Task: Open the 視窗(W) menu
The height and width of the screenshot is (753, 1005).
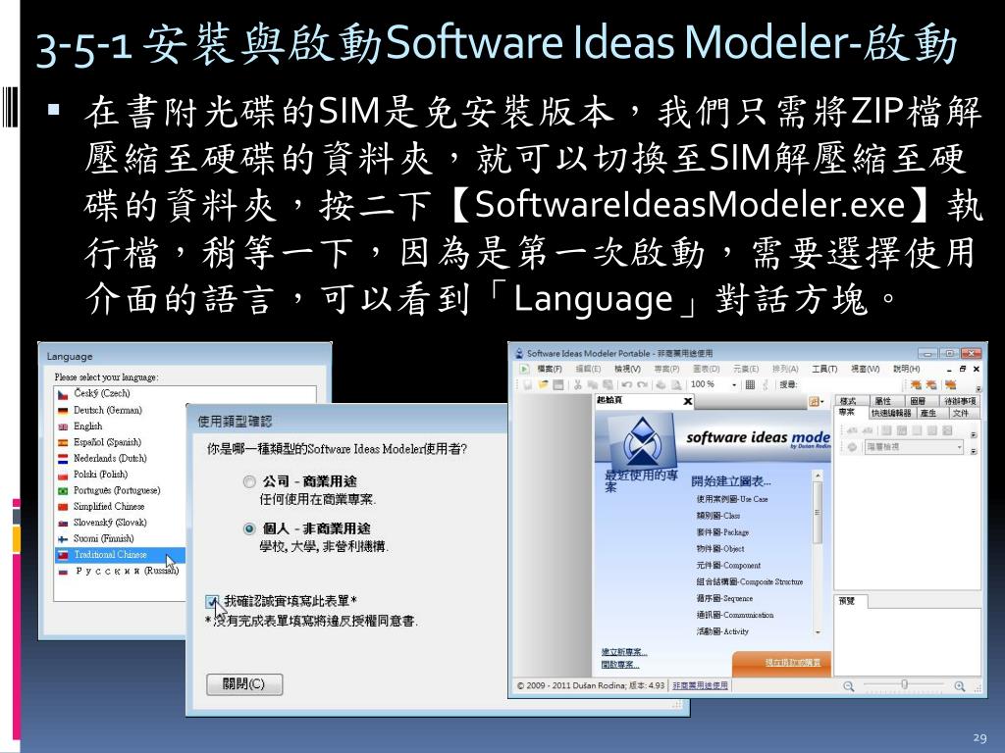Action: [865, 369]
